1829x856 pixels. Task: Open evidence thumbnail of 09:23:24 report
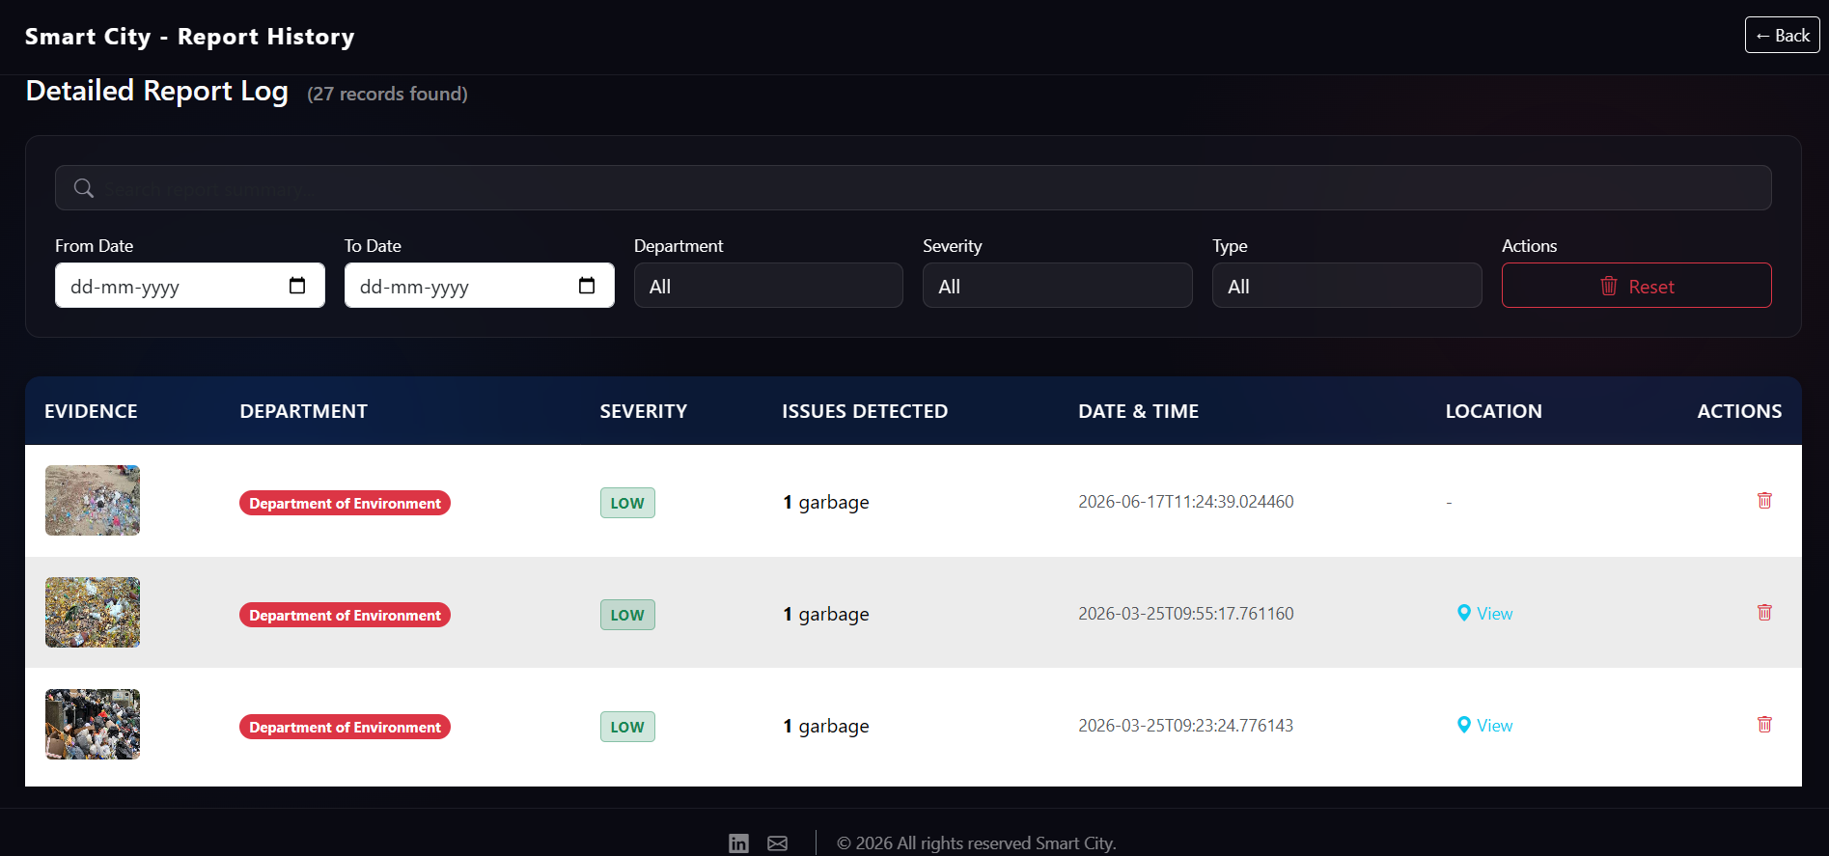[x=93, y=724]
